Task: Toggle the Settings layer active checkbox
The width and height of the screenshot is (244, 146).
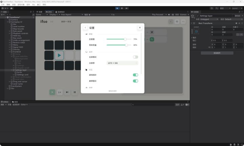Action: pos(198,16)
